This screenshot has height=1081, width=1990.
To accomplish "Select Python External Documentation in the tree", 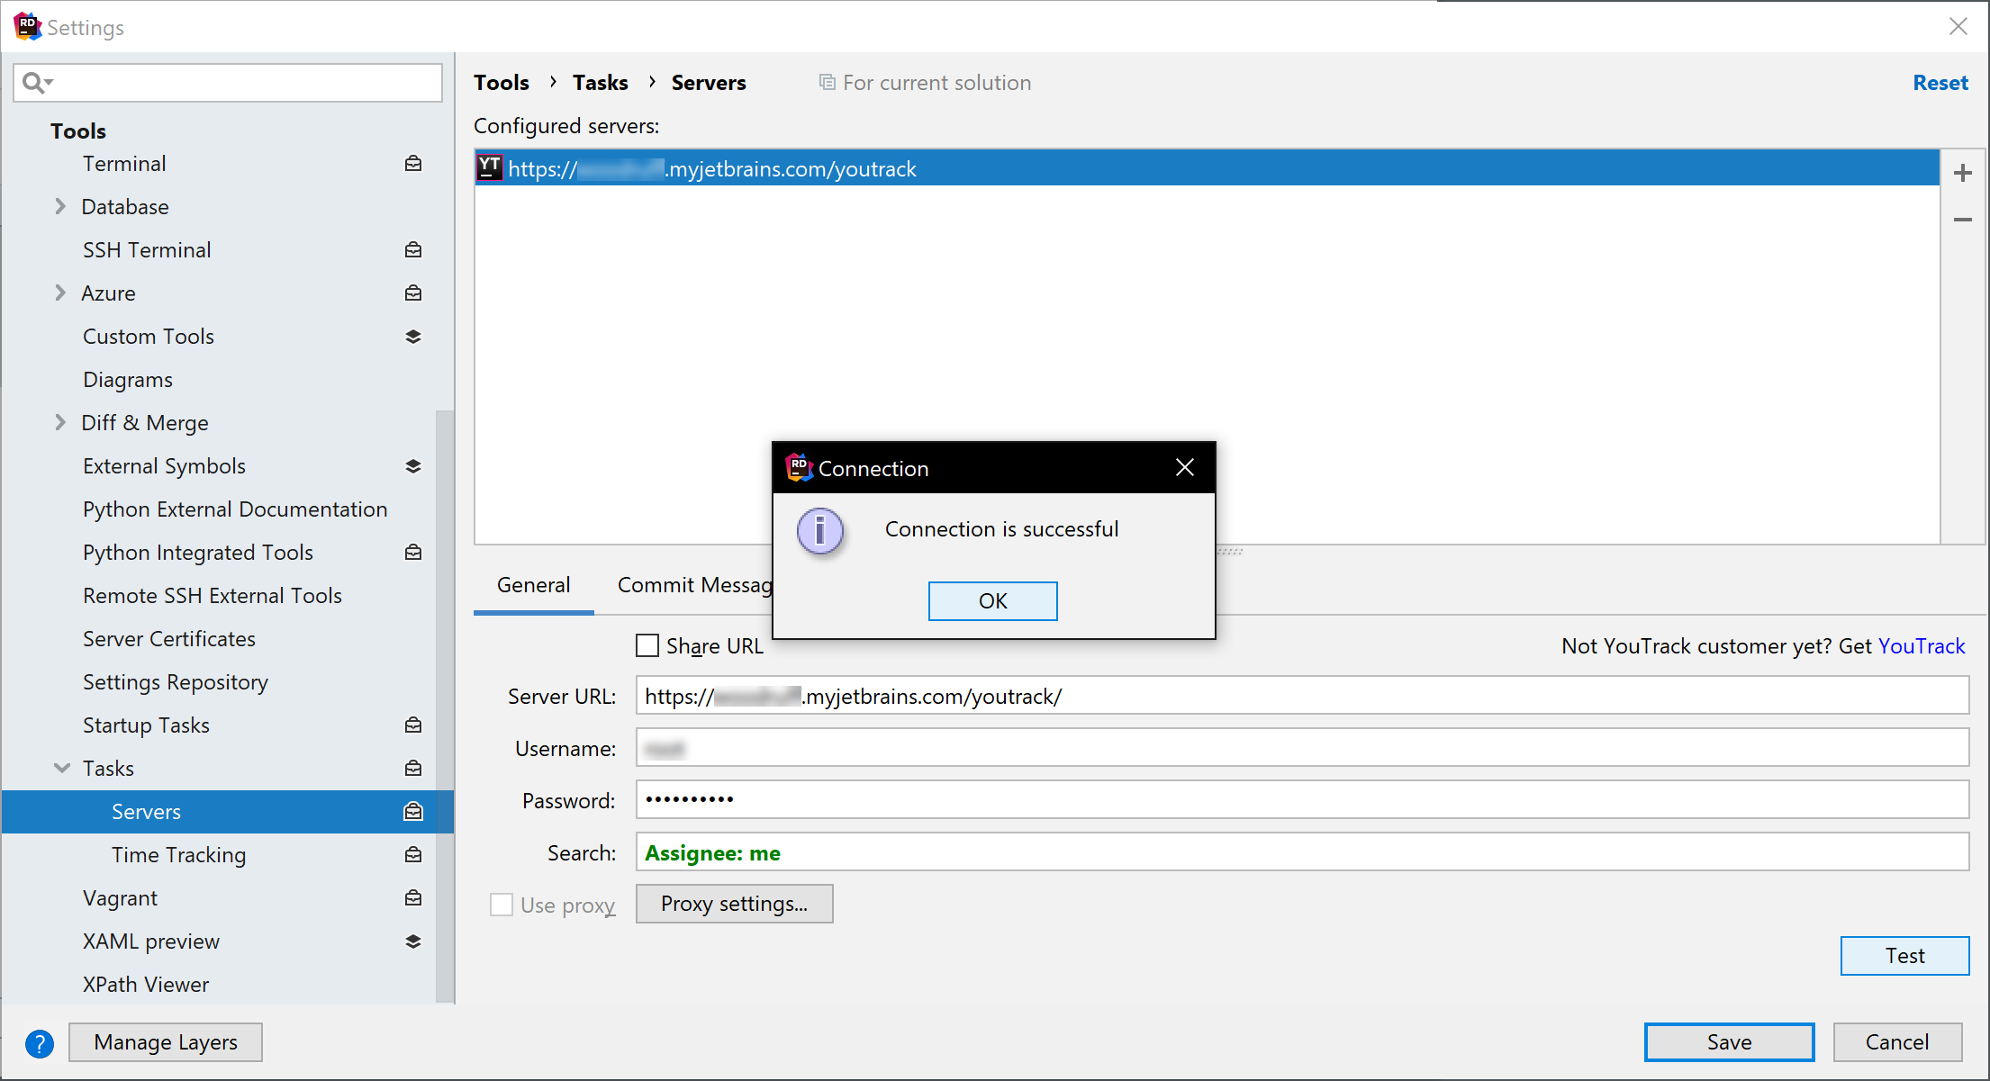I will point(235,509).
